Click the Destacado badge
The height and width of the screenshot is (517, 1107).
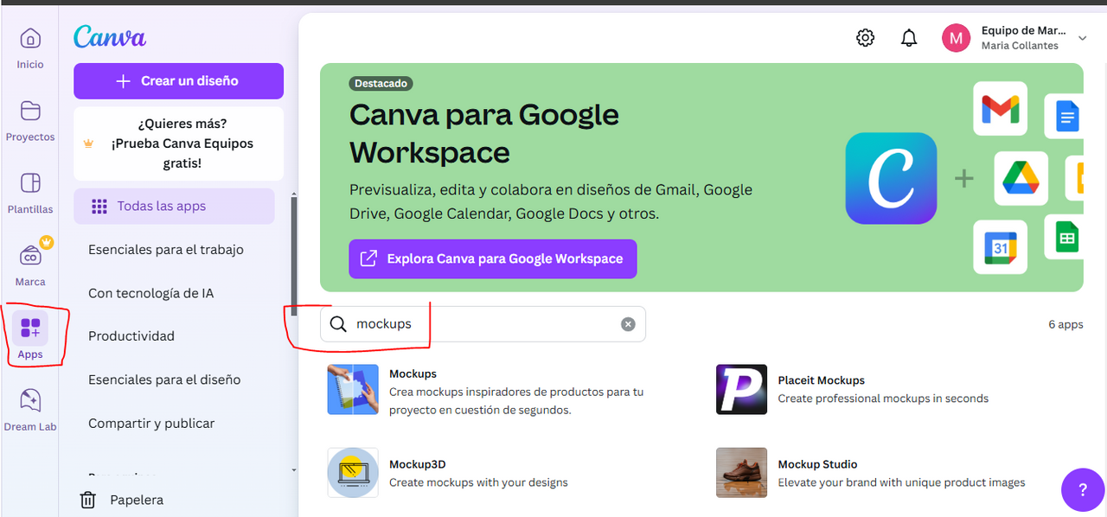tap(381, 84)
